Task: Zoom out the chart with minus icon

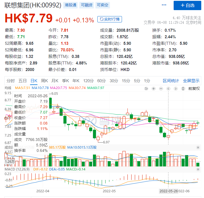Action: (x=161, y=88)
